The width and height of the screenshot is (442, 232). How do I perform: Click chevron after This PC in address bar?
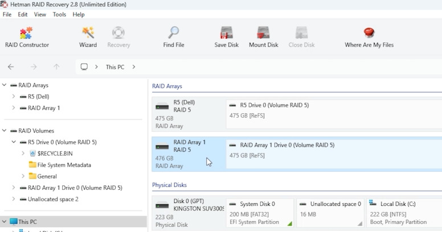(x=134, y=67)
